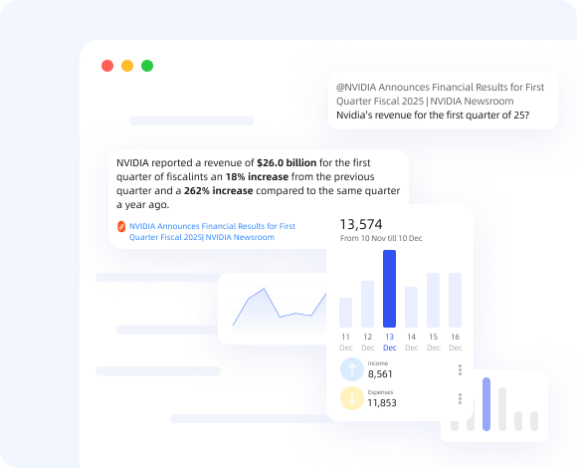Click the question 'Nvidia's revenue for the first quarter'
The width and height of the screenshot is (577, 468).
433,116
